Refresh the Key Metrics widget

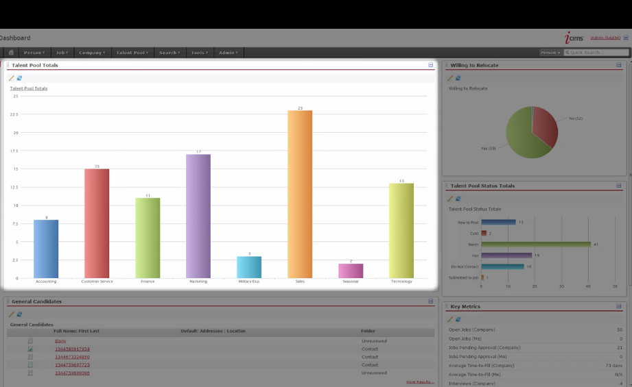[458, 319]
